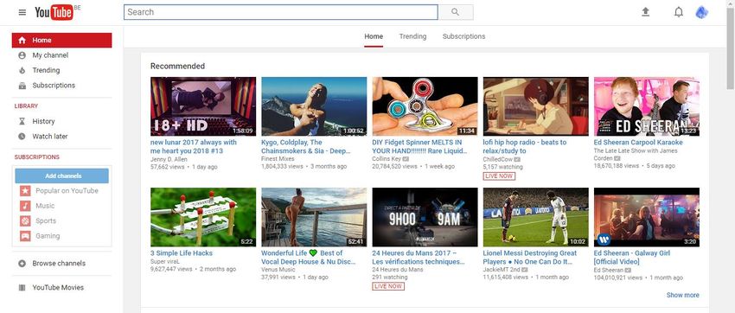This screenshot has width=735, height=313.
Task: Switch to the Subscriptions tab
Action: click(x=463, y=36)
